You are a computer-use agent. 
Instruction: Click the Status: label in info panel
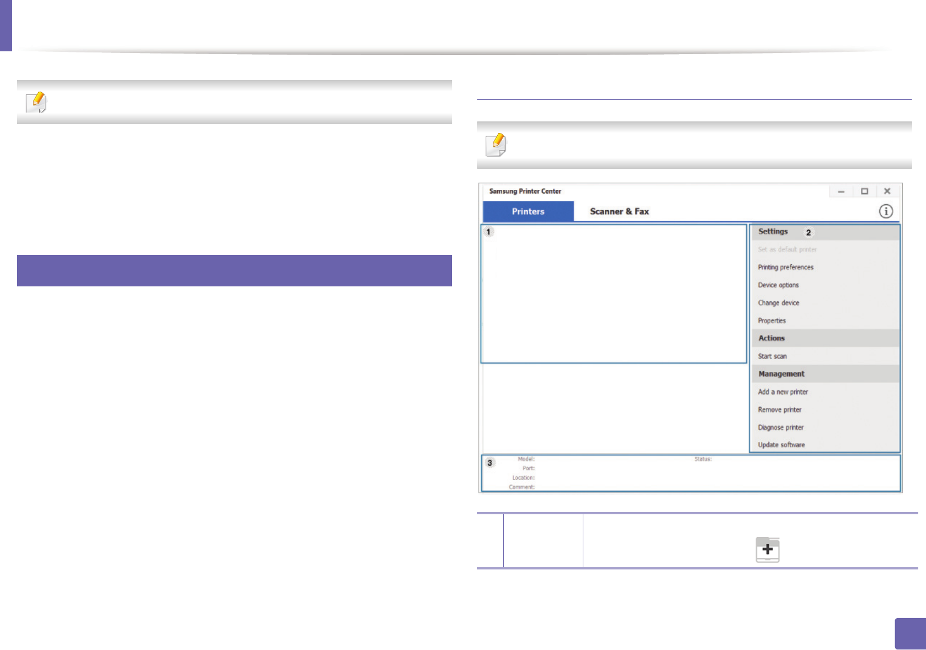coord(703,459)
